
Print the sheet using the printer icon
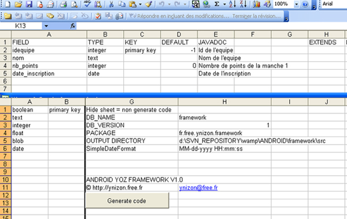[x=63, y=4]
